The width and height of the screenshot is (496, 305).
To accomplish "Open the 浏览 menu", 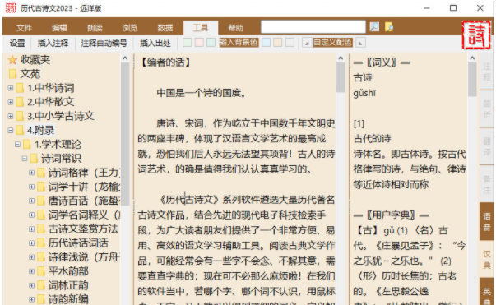I will click(x=130, y=28).
